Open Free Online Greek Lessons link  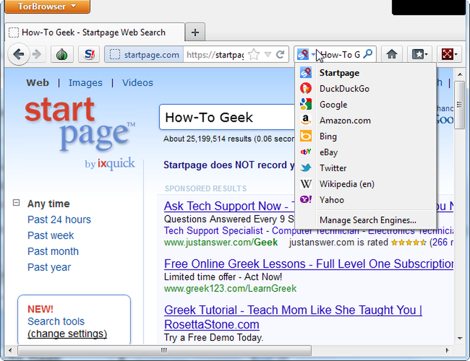pos(309,264)
